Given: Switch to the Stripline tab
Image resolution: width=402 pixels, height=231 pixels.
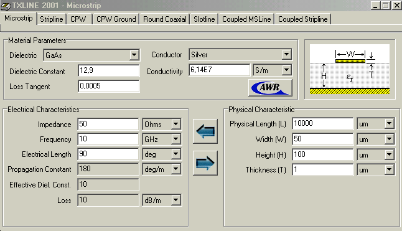Looking at the screenshot, I should (51, 19).
